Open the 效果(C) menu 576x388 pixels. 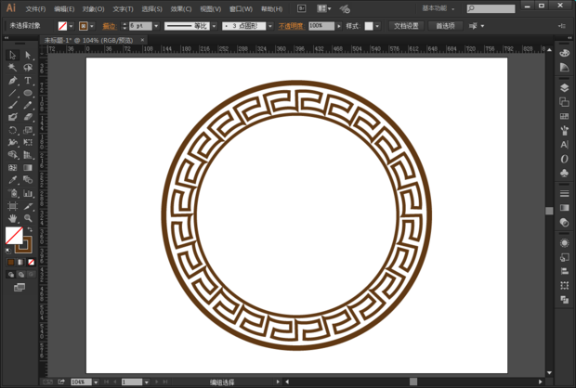click(x=181, y=9)
